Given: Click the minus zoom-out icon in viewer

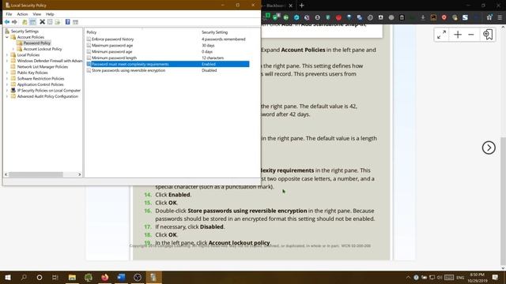Looking at the screenshot, I should point(471,35).
